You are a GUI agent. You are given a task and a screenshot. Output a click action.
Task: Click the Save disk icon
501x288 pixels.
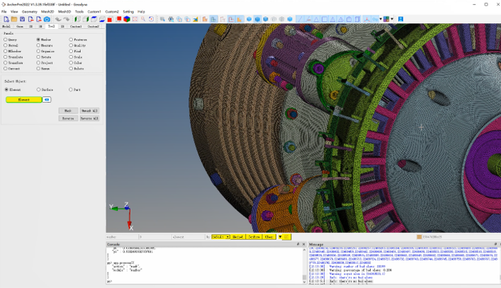click(22, 19)
